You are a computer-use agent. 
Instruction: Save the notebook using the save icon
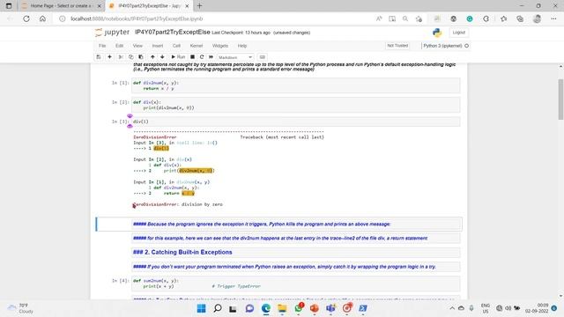point(99,57)
